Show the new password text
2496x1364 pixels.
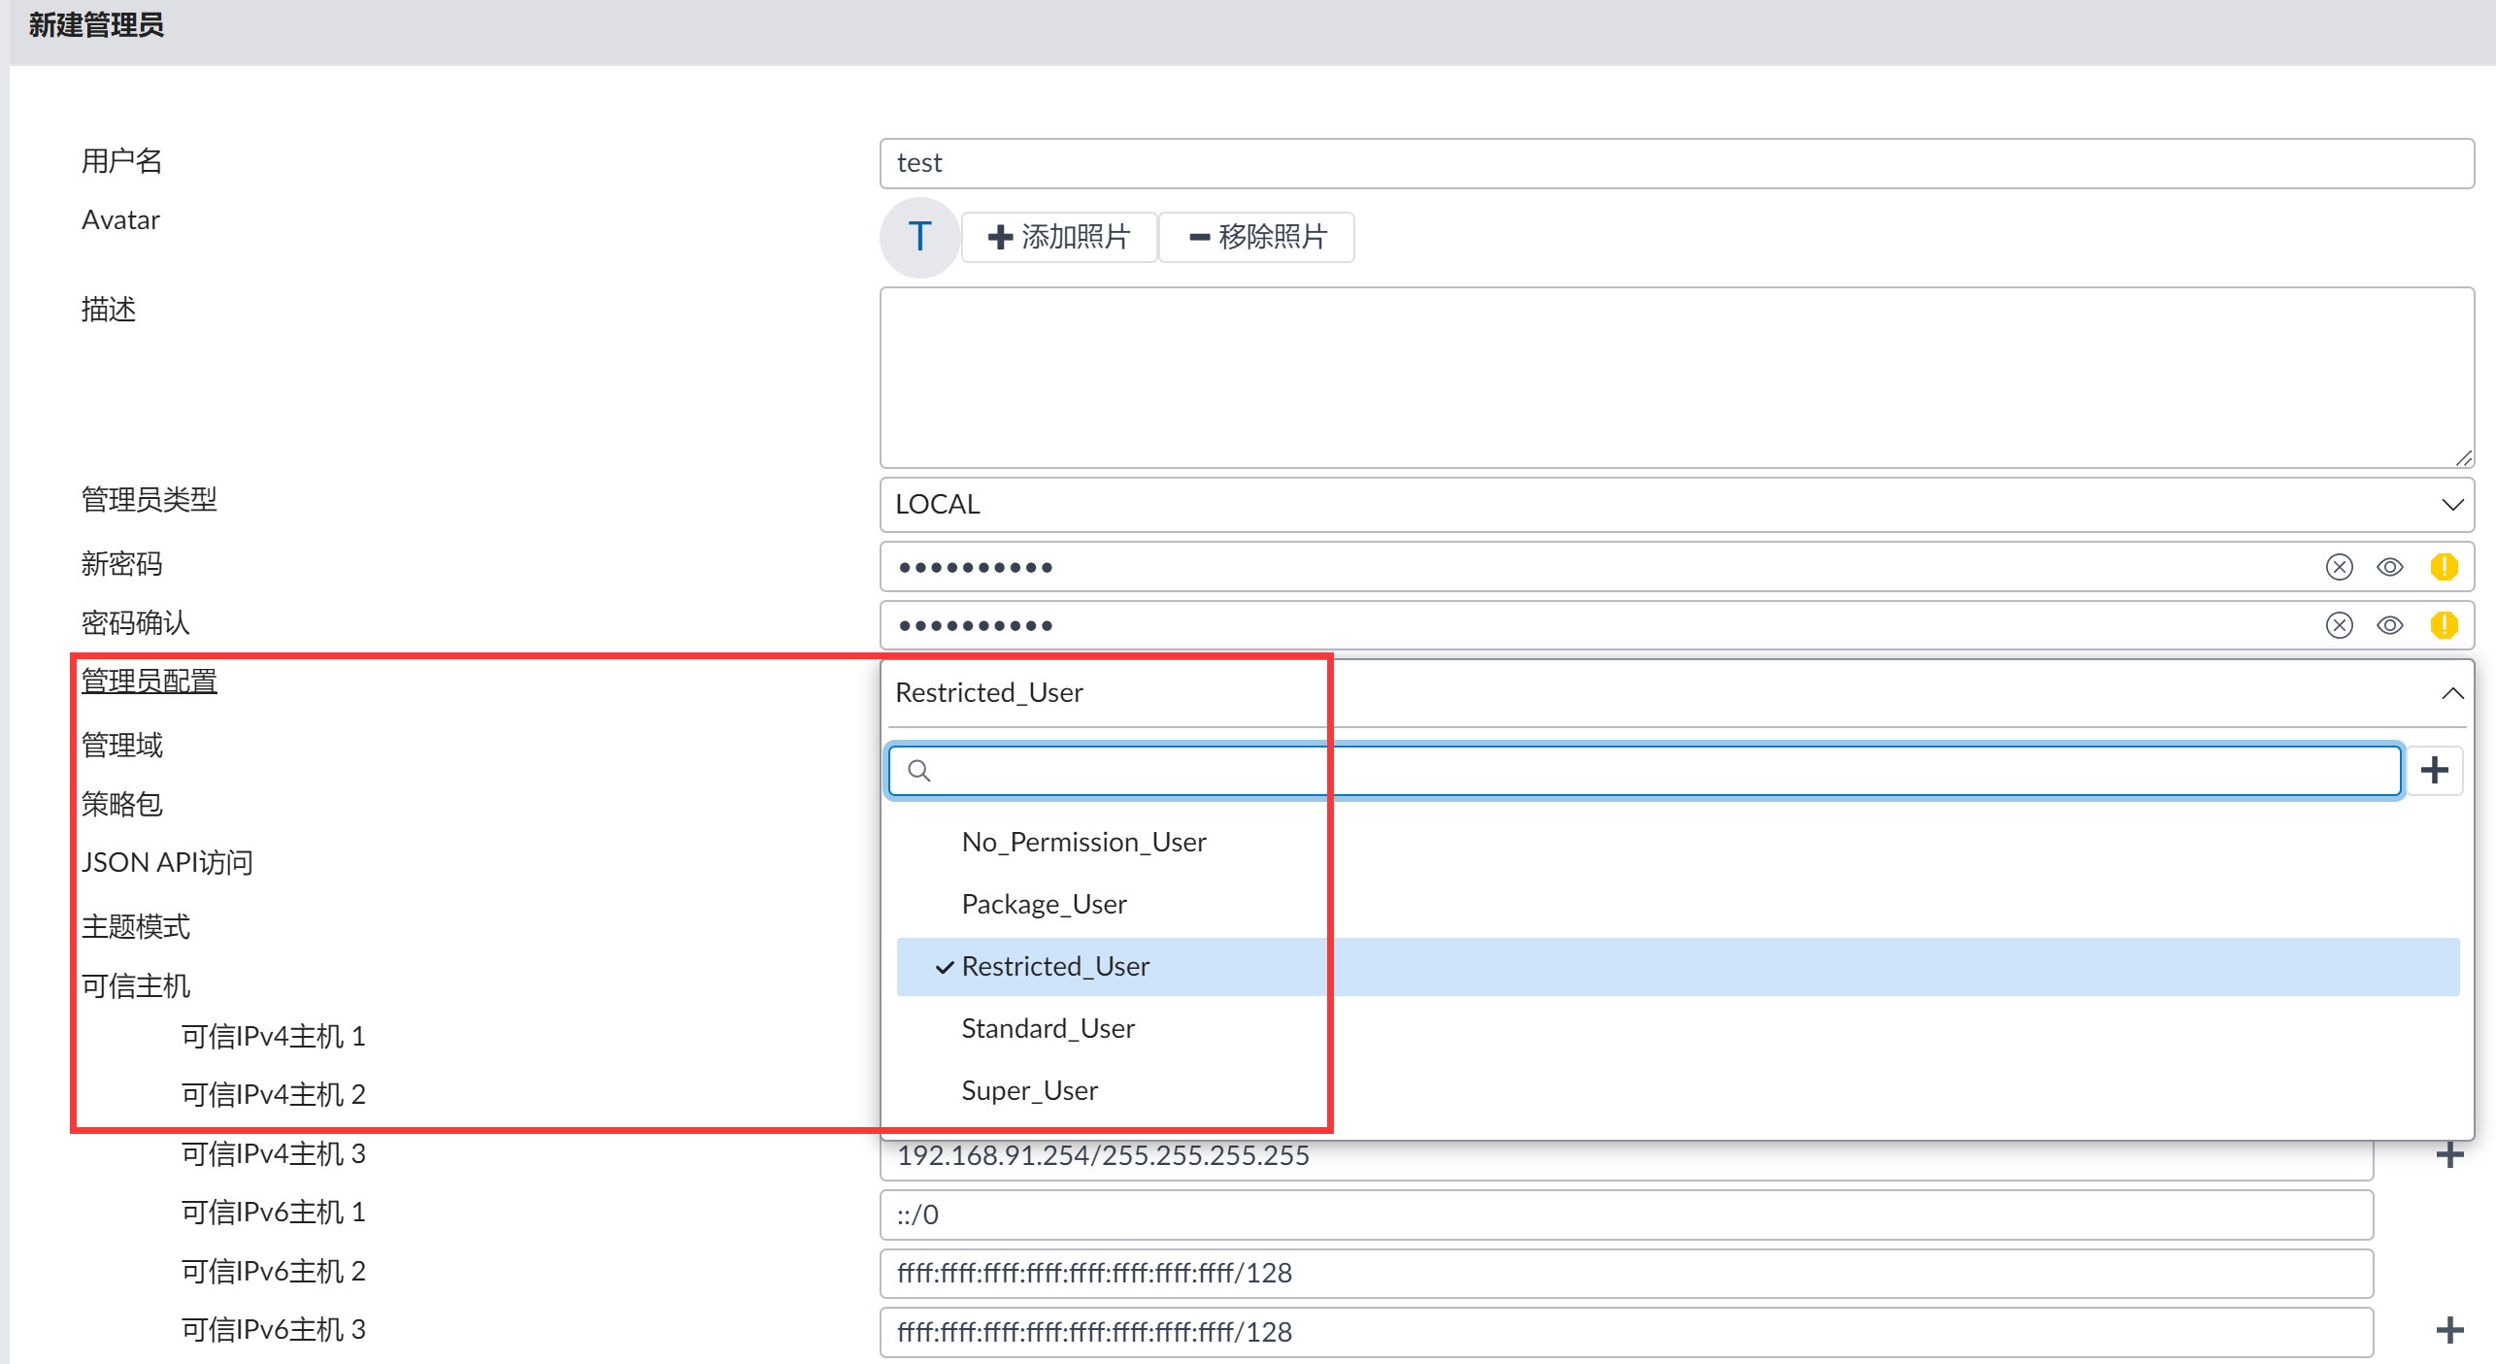[x=2389, y=567]
